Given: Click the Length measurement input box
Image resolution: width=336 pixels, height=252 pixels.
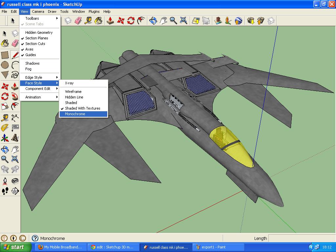Looking at the screenshot, I should 302,238.
